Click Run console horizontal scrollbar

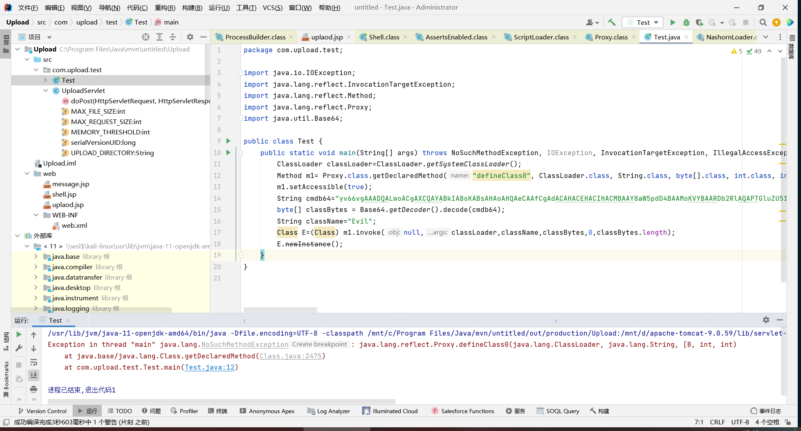pos(221,402)
